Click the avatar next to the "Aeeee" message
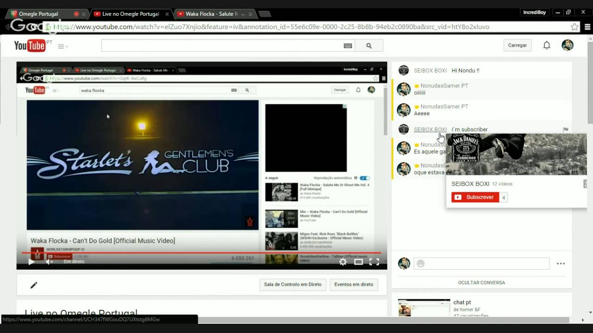 (404, 110)
